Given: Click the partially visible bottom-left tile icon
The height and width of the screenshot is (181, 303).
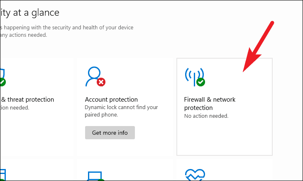Looking at the screenshot, I should tap(2, 175).
